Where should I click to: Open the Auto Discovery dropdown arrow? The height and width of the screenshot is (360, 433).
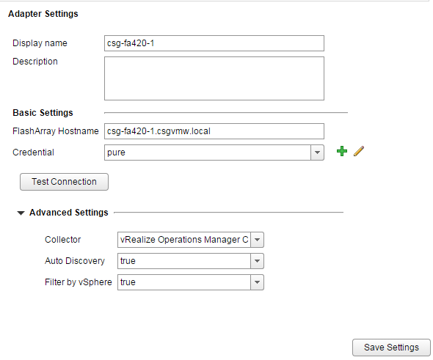tap(257, 261)
